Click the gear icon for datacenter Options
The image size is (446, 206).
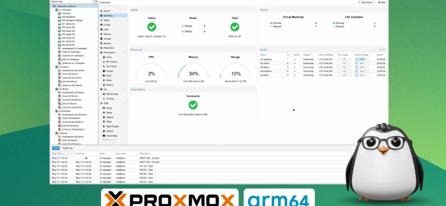pos(101,34)
